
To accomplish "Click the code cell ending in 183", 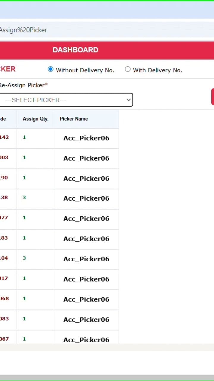I will point(4,238).
